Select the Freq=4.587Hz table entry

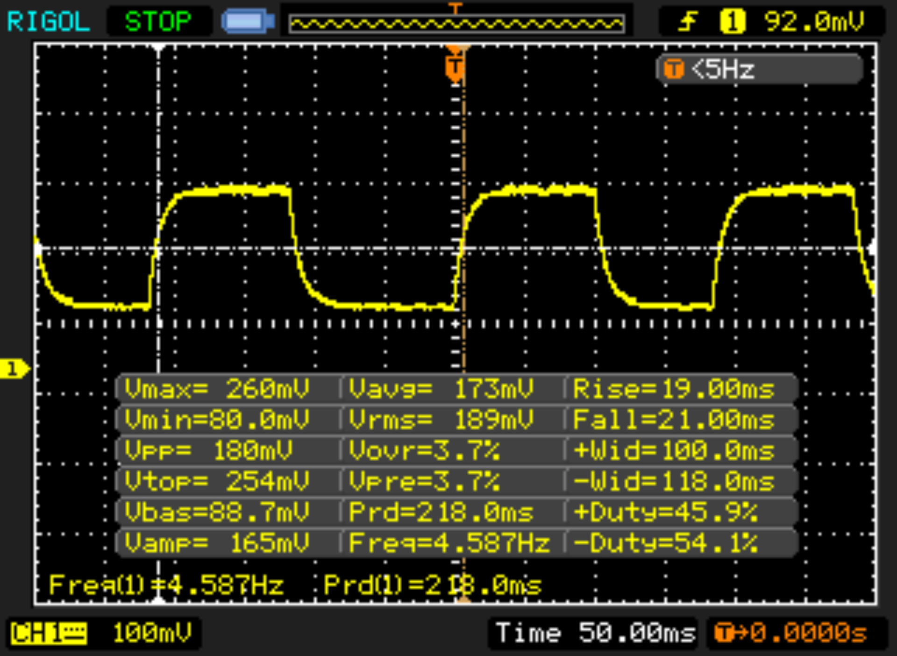[x=448, y=543]
